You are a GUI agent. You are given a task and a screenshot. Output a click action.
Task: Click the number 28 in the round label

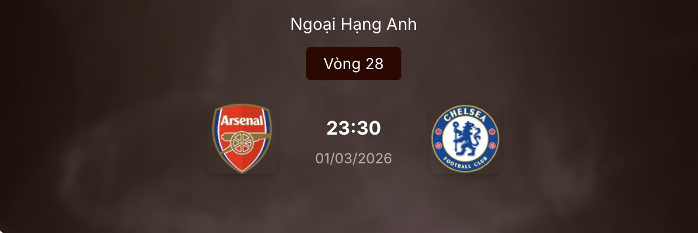point(374,64)
